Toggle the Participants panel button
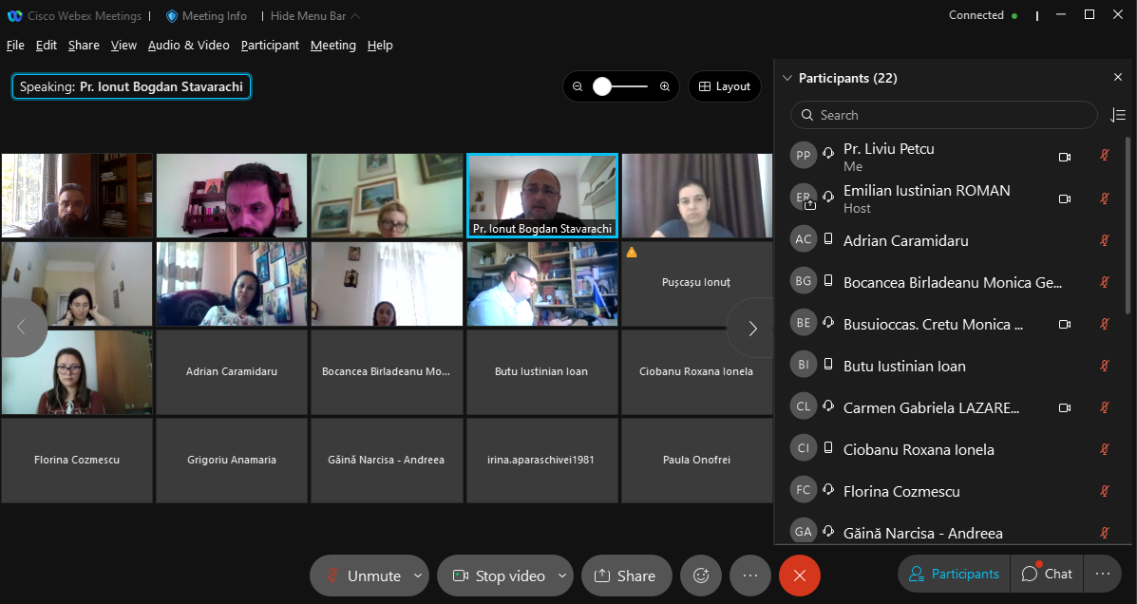 [954, 574]
